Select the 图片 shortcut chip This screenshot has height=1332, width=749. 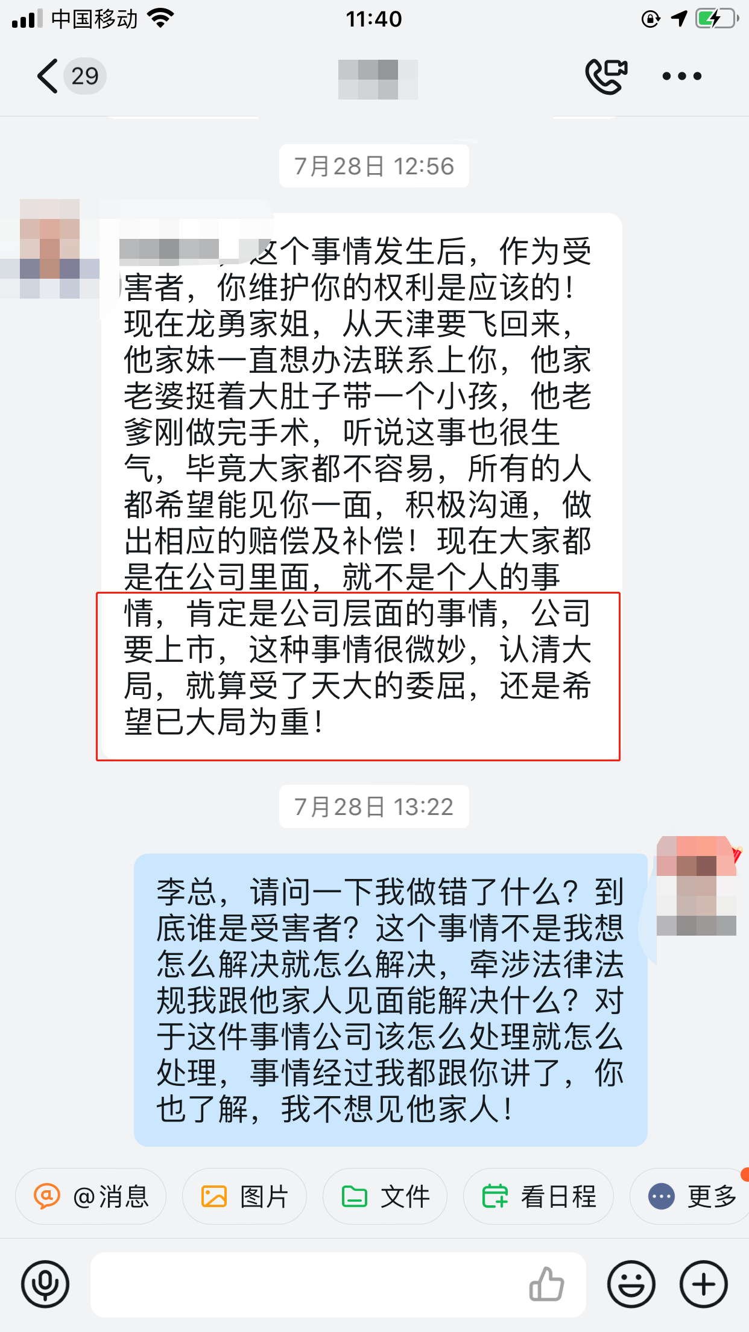244,1196
